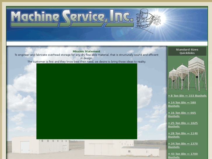Open the 28 Ton Bin — 1140 Bushels link
This screenshot has height=159, width=212.
point(183,135)
